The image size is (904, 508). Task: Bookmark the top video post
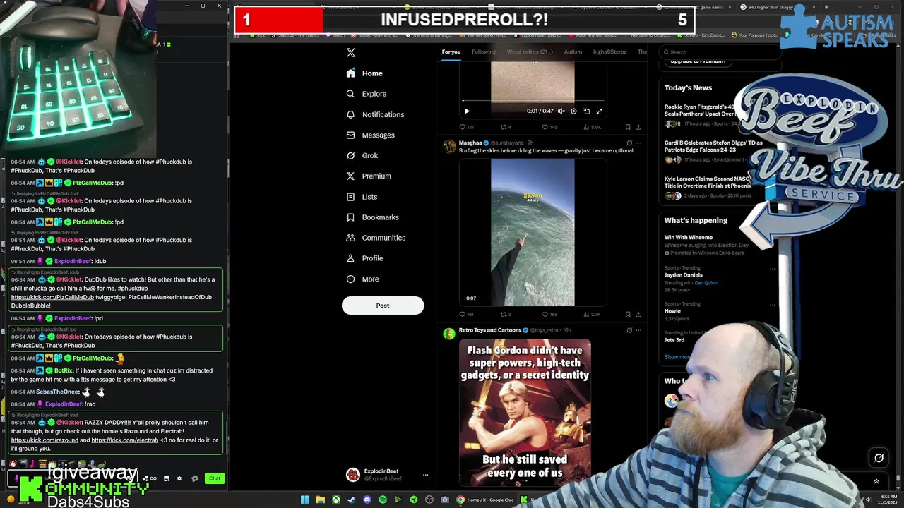(628, 127)
